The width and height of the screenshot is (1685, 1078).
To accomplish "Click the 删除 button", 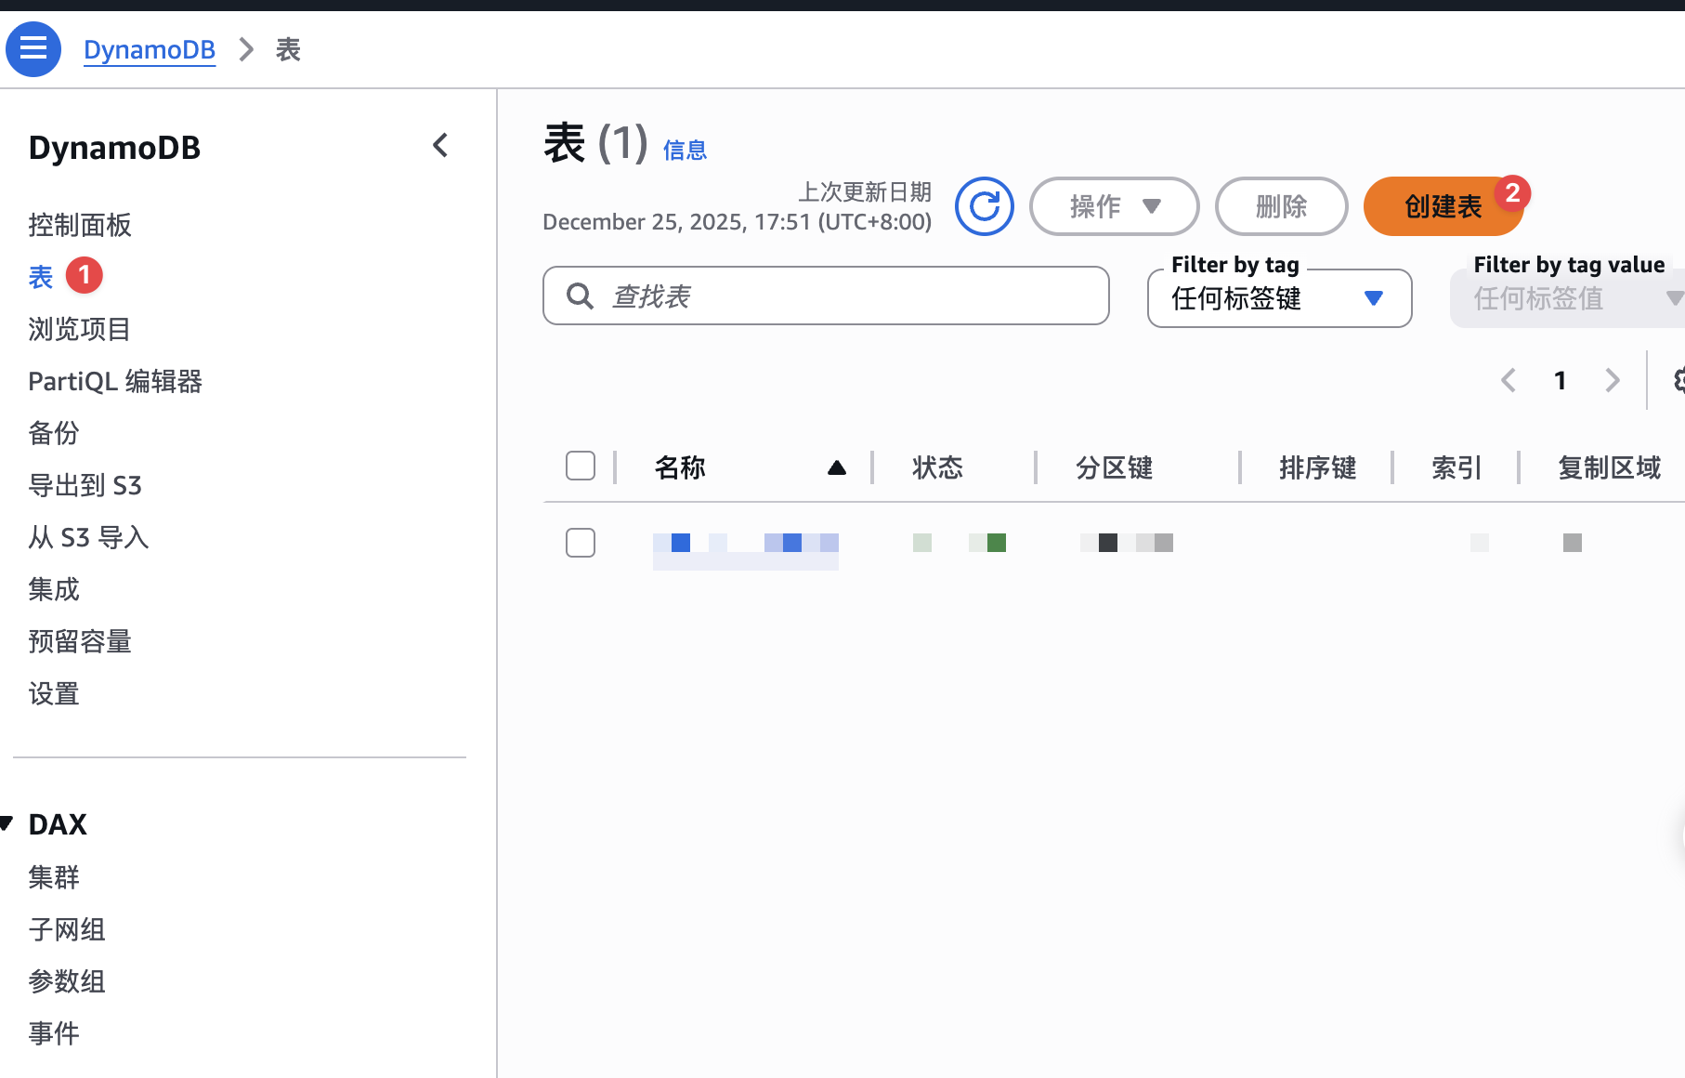I will click(1281, 206).
